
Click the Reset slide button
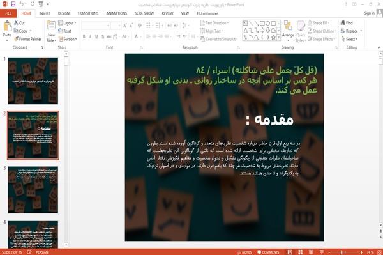[x=65, y=31]
